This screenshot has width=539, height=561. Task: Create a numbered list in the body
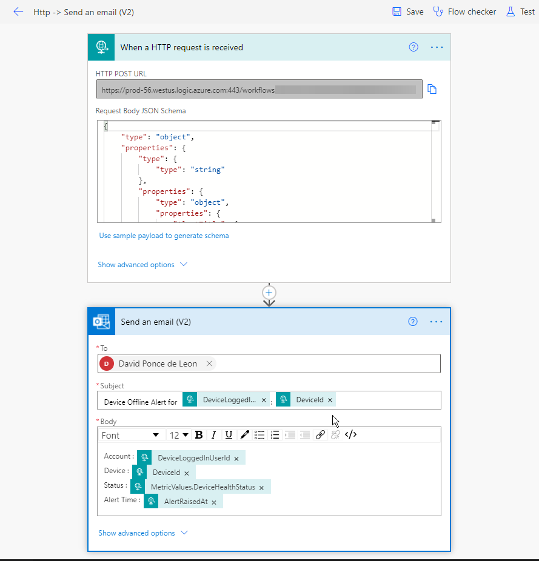pos(275,434)
